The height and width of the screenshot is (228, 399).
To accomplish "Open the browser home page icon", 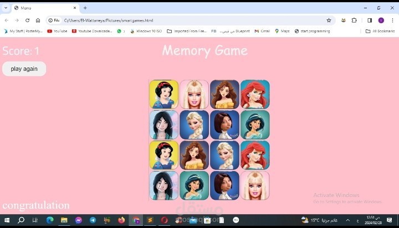I will [x=38, y=20].
